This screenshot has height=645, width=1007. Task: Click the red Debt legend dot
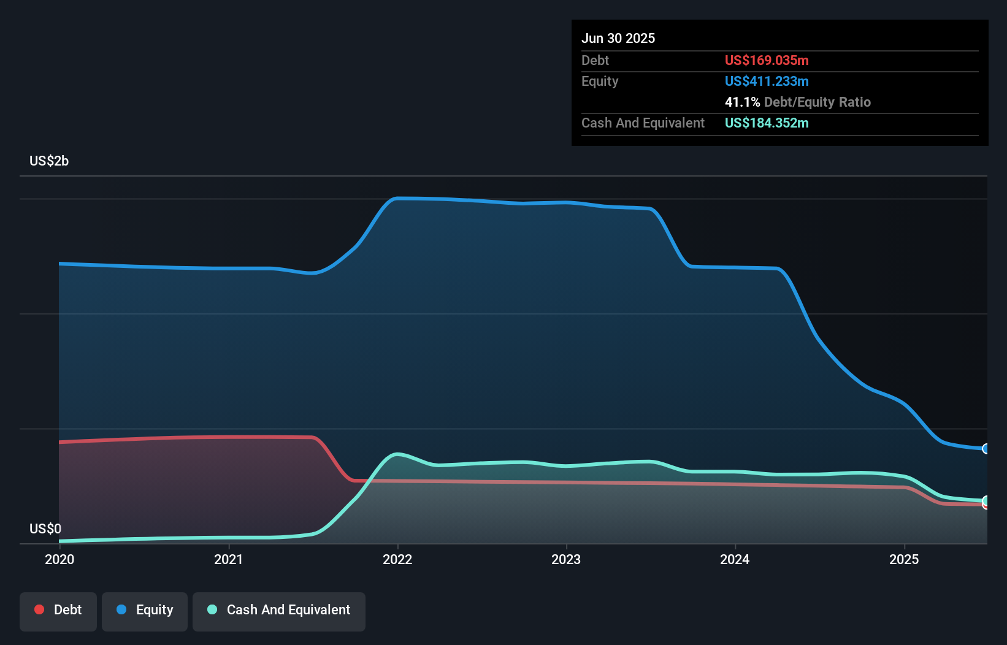(x=39, y=609)
